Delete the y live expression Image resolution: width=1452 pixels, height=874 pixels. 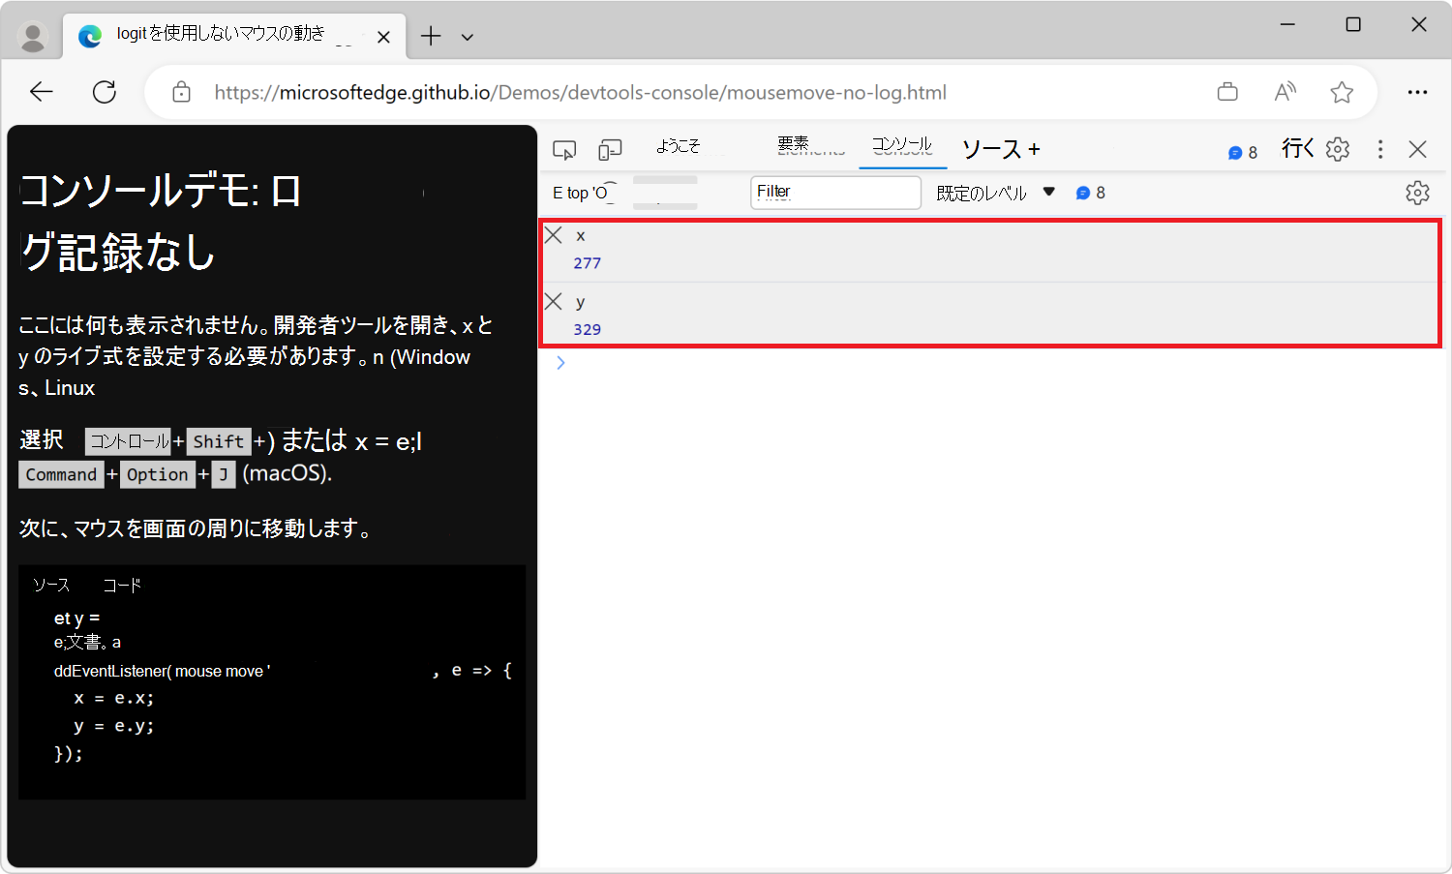[553, 301]
